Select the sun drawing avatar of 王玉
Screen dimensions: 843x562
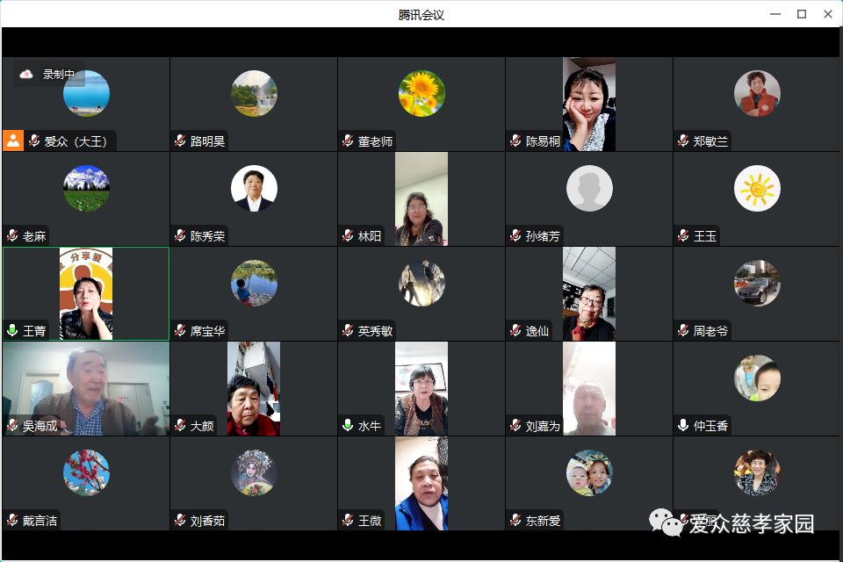pos(757,188)
